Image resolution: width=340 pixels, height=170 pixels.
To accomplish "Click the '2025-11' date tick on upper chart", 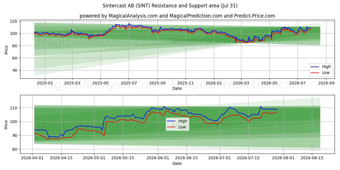I will pos(186,83).
